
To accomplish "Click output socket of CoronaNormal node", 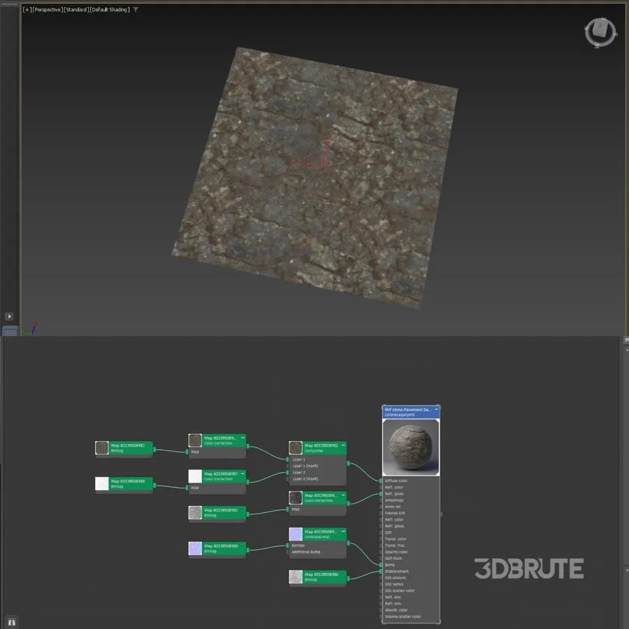I will click(x=348, y=543).
